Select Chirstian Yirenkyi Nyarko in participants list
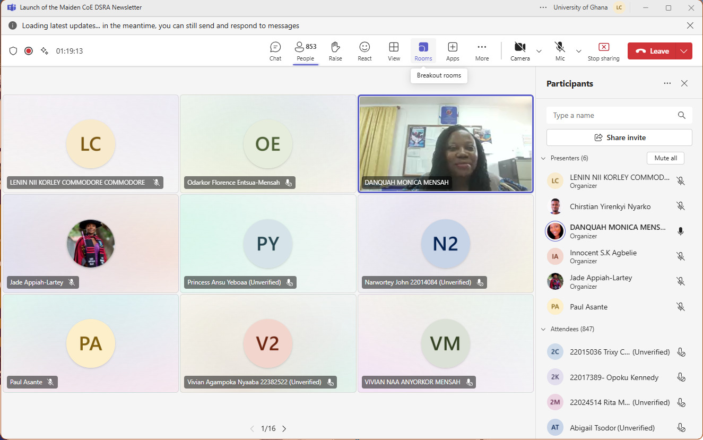Screen dimensions: 703x440 pos(618,206)
